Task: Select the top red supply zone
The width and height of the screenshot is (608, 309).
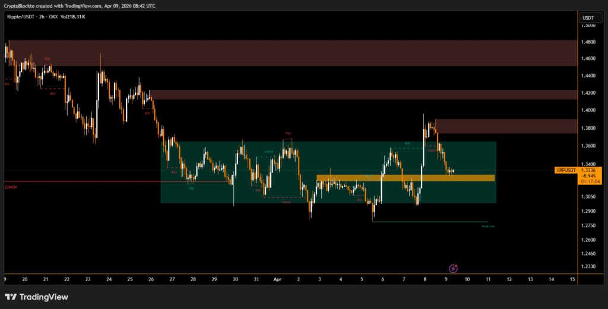Action: [x=291, y=53]
